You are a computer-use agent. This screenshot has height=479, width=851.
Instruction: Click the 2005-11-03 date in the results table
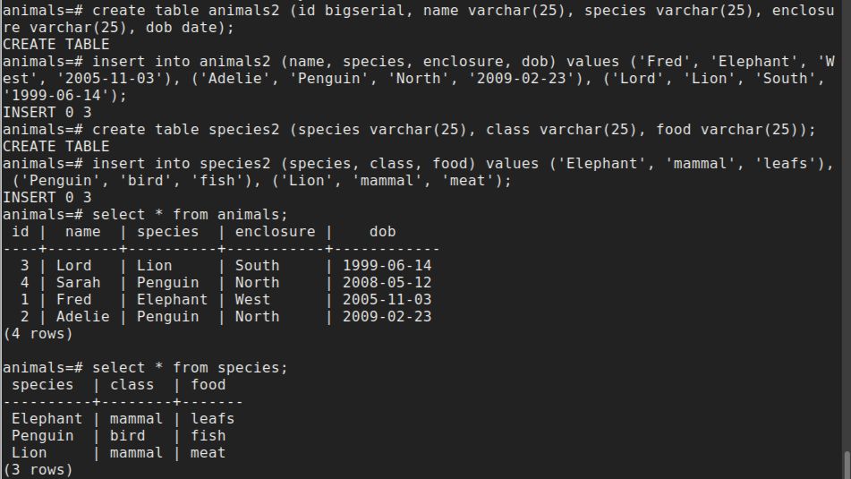(387, 300)
